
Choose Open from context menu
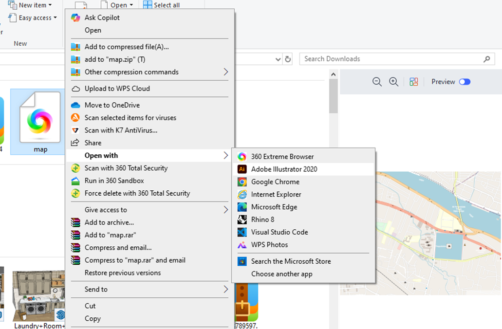[93, 30]
